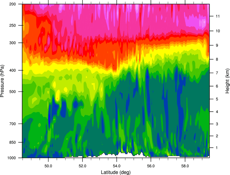Click the 56.0 latitude tick label
Image resolution: width=230 pixels, height=175 pixels.
(151, 166)
